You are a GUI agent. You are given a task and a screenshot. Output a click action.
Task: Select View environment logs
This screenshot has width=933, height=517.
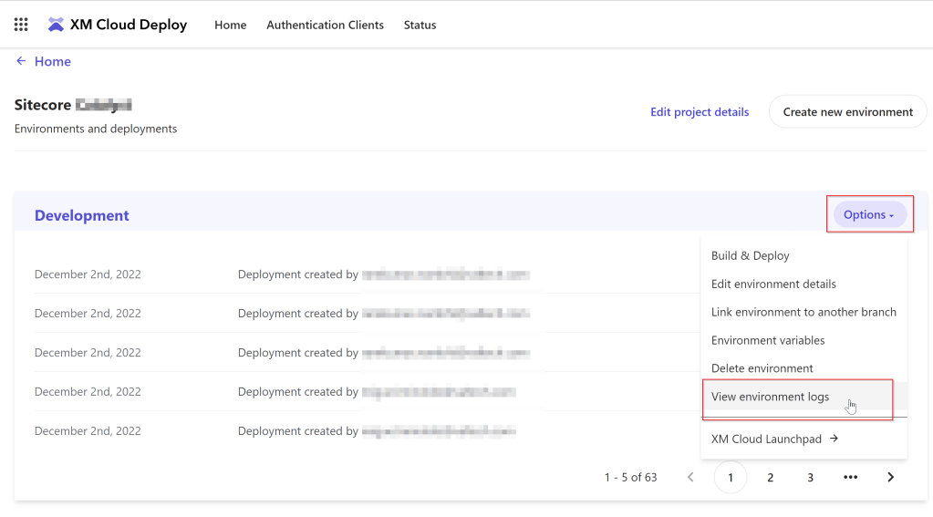(770, 397)
